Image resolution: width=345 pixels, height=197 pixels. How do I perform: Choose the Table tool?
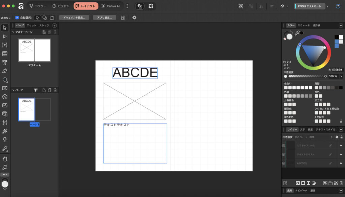(5, 54)
